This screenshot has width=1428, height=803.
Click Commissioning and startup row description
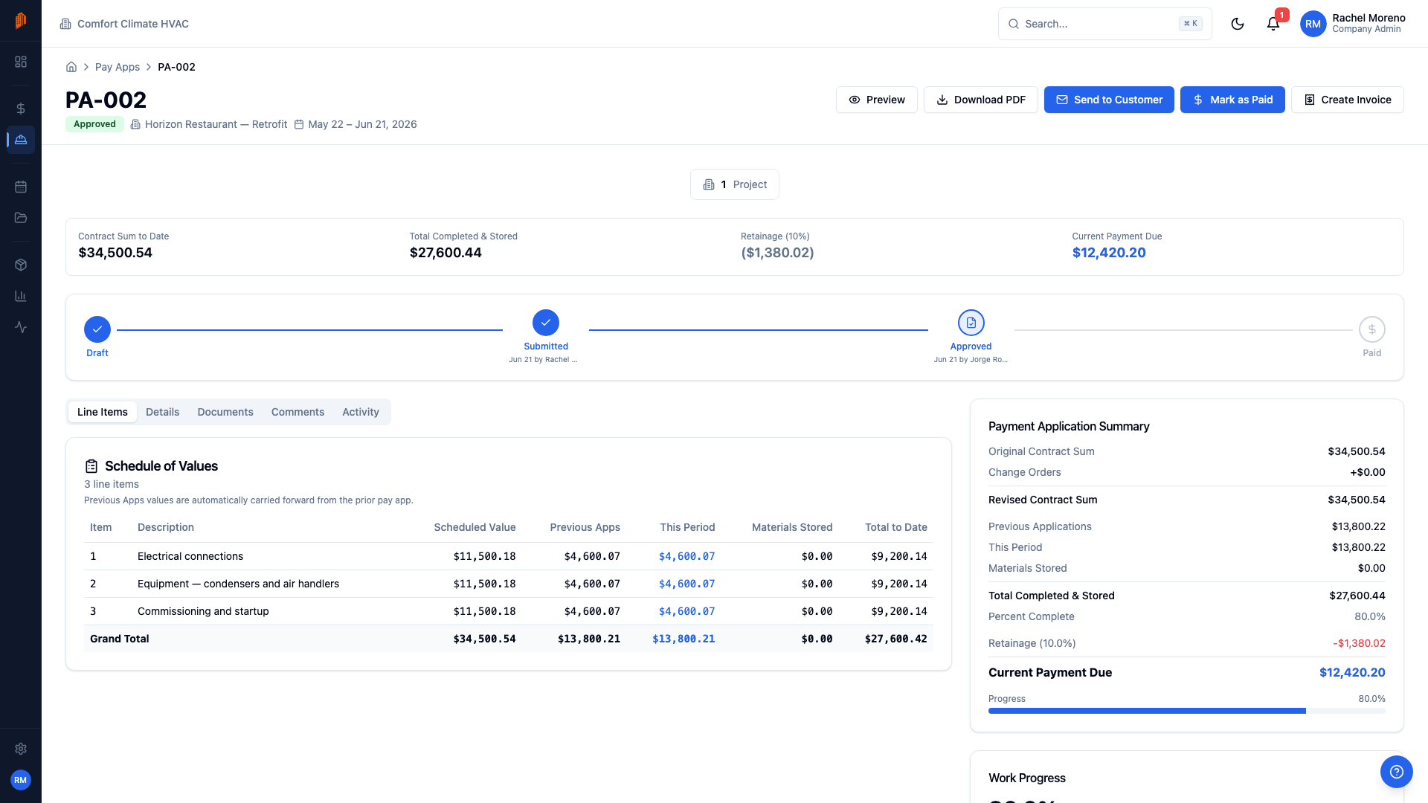[x=203, y=611]
